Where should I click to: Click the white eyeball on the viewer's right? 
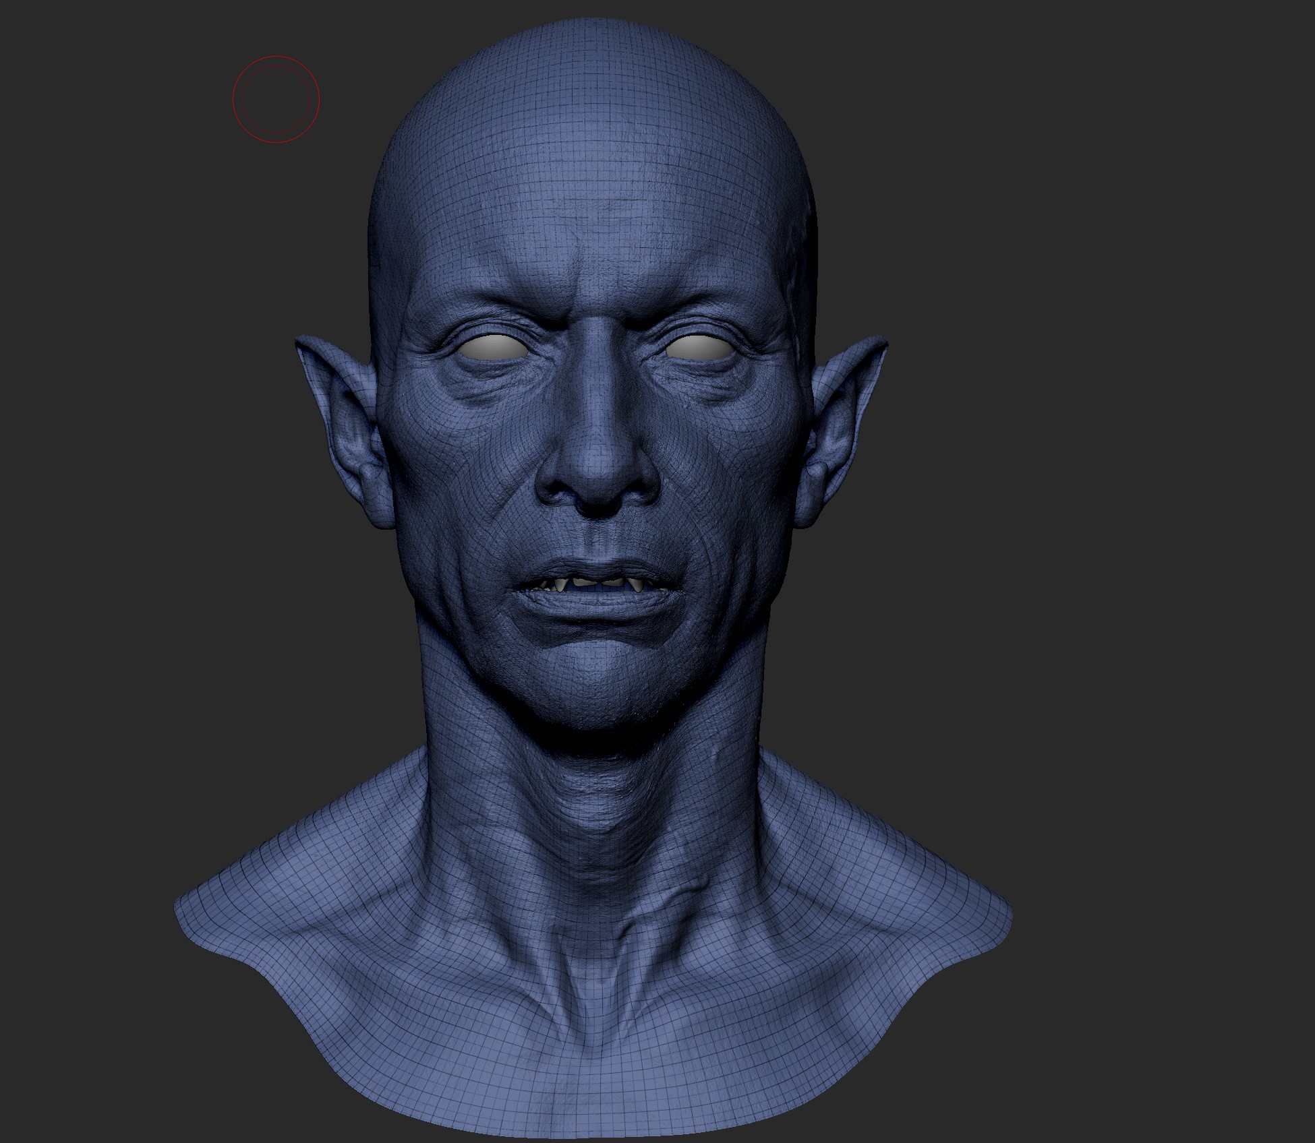(x=699, y=346)
